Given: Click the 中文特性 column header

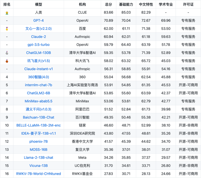Looking at the screenshot, I should click(146, 4).
